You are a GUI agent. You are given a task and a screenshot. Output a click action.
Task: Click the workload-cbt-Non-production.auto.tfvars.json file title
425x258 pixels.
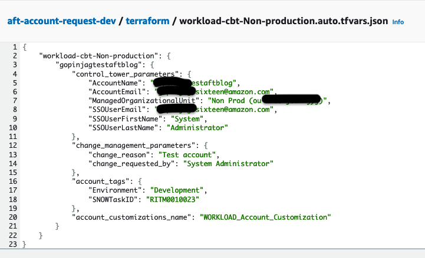coord(284,21)
